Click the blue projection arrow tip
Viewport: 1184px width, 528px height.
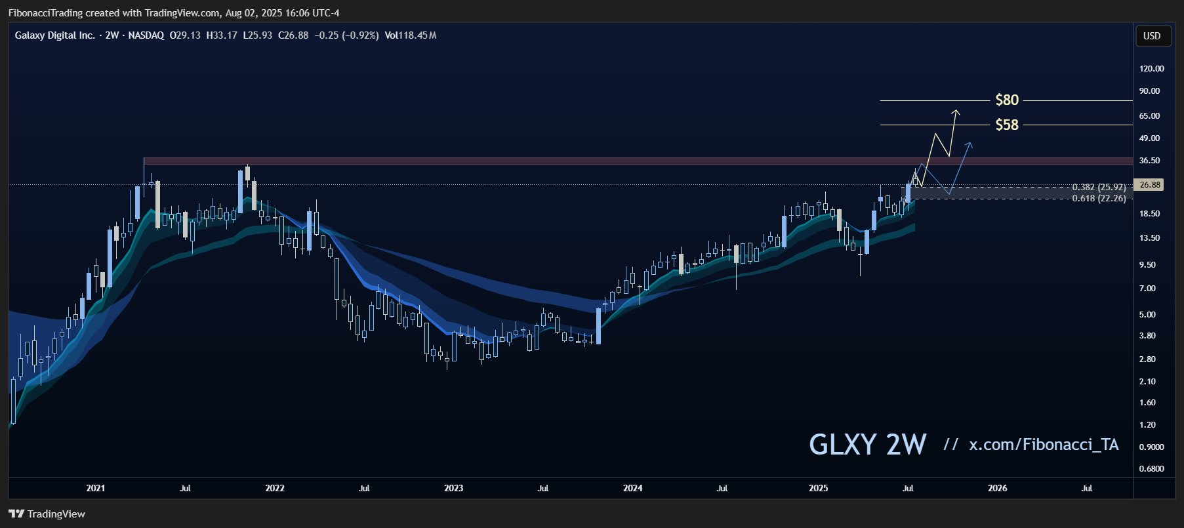click(x=970, y=144)
